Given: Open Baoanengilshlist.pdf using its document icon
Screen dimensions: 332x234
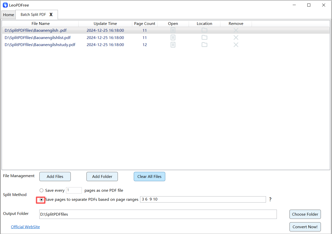Looking at the screenshot, I should (x=173, y=37).
